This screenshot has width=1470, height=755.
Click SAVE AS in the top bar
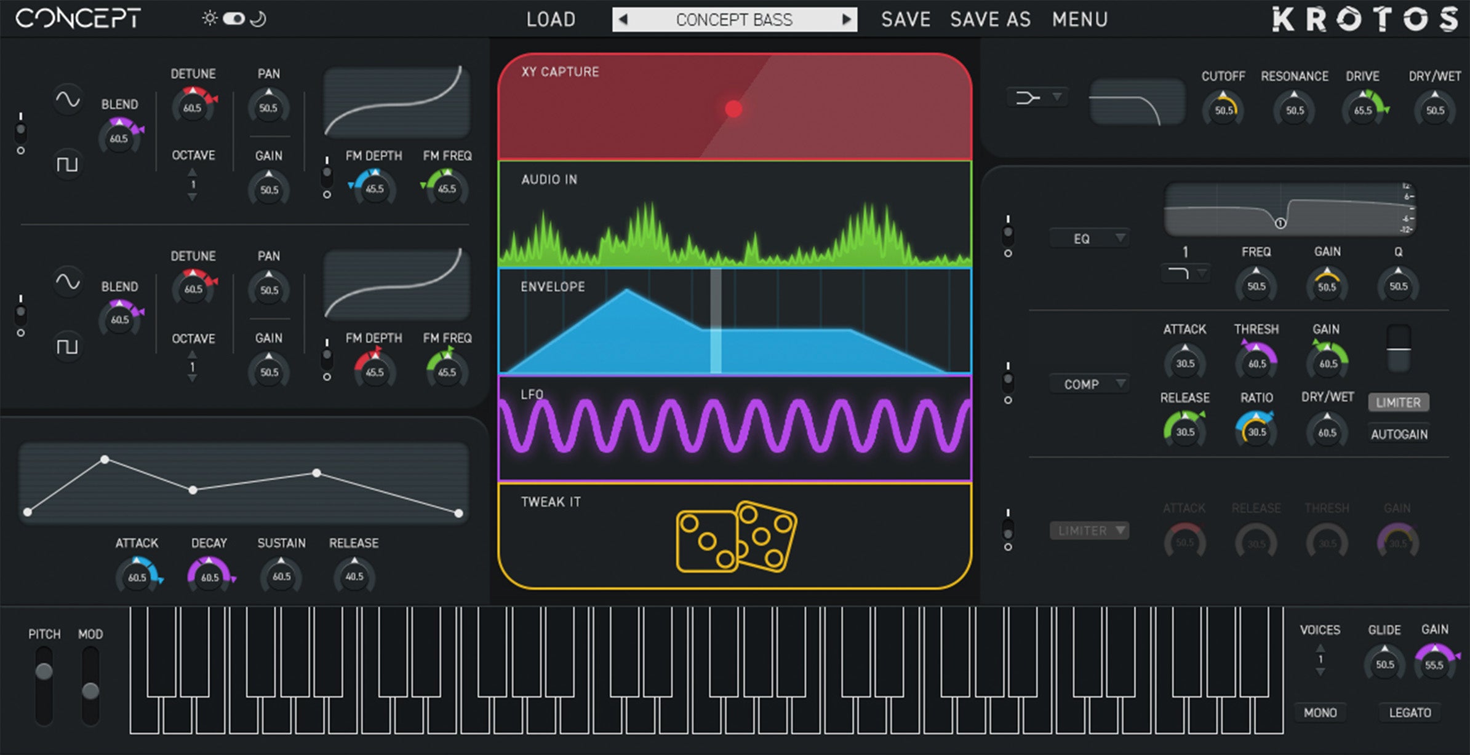click(991, 19)
